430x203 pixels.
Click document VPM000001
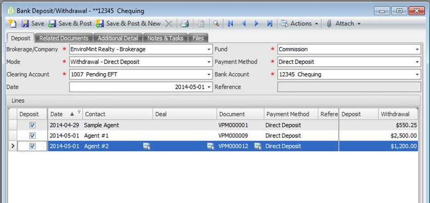pos(233,126)
